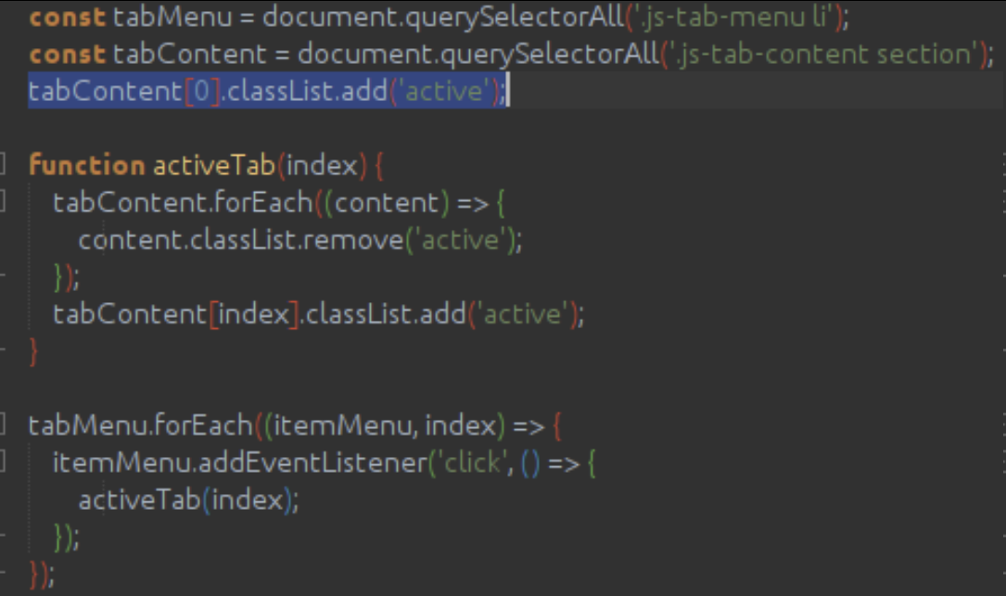Click the 'function' keyword
The height and width of the screenshot is (596, 1006).
[x=86, y=166]
